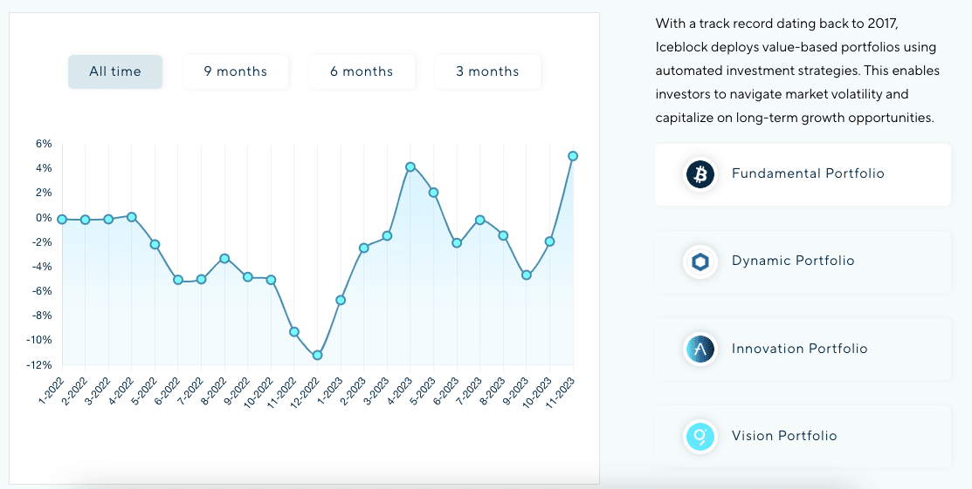Choose the 3 months time range
Screen dimensions: 972x489
(x=487, y=71)
